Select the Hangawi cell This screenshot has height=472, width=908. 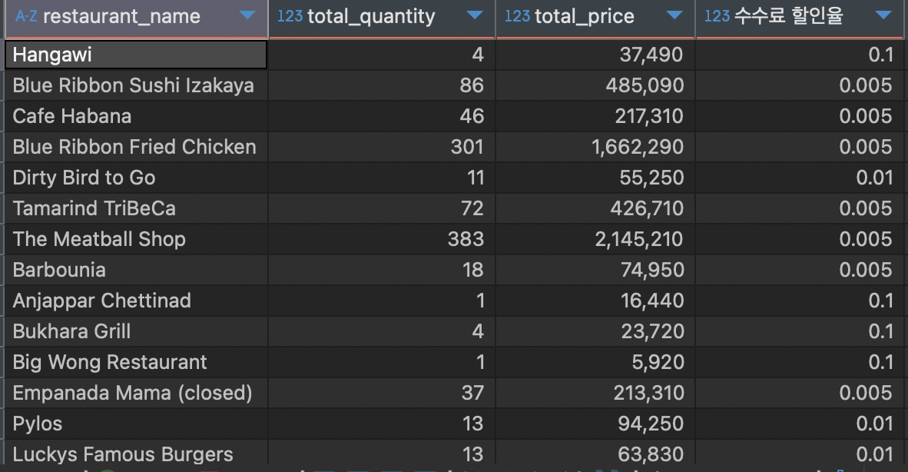pos(136,55)
